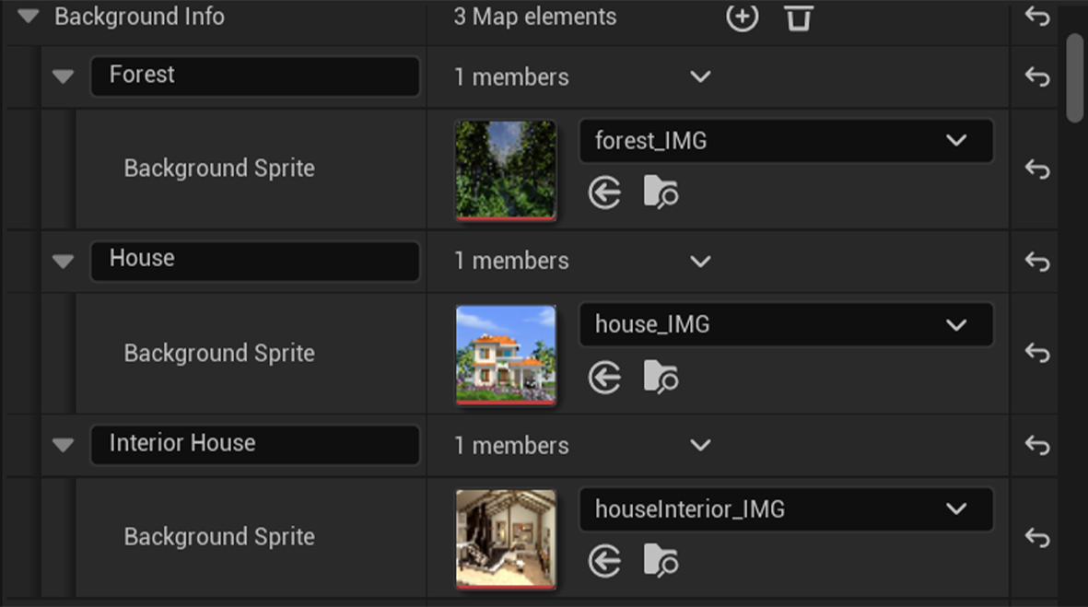Screen dimensions: 1088x607
Task: Reset Background Info to default value
Action: click(1037, 17)
